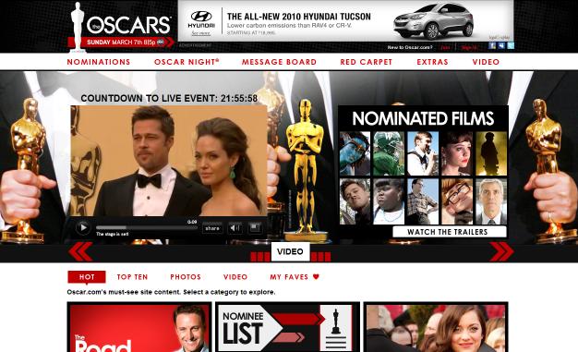Open the Oscar Night menu
578x352 pixels.
click(x=187, y=62)
